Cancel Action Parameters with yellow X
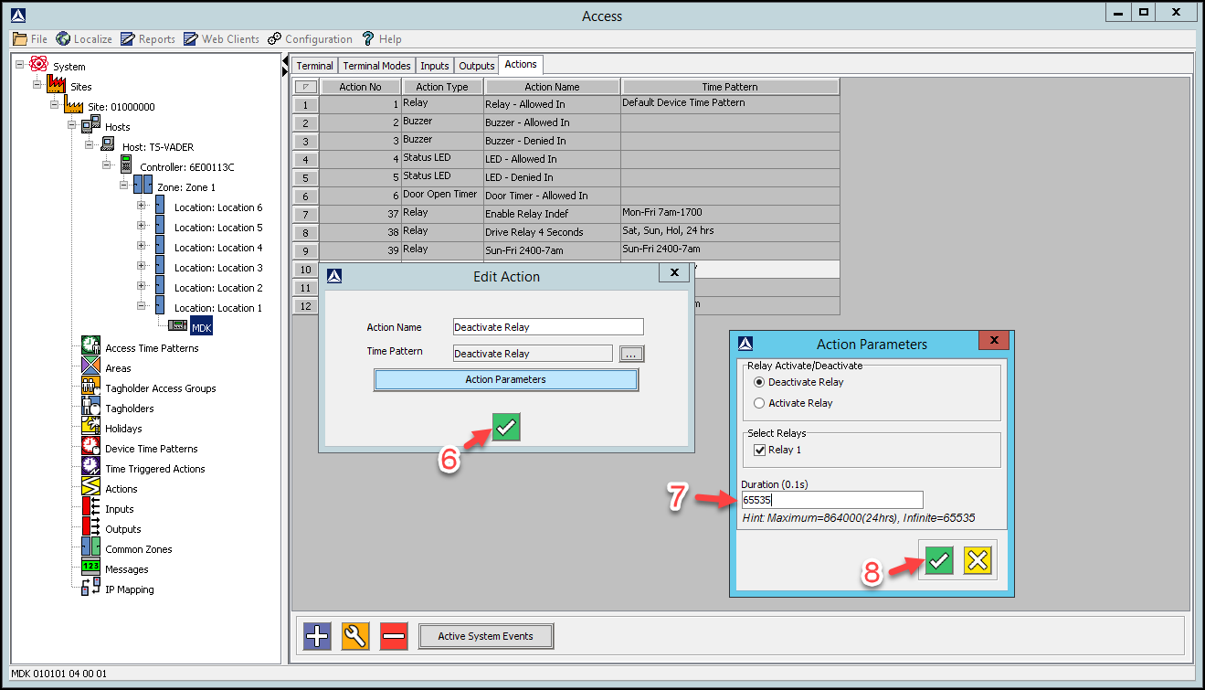Viewport: 1205px width, 690px height. tap(978, 560)
